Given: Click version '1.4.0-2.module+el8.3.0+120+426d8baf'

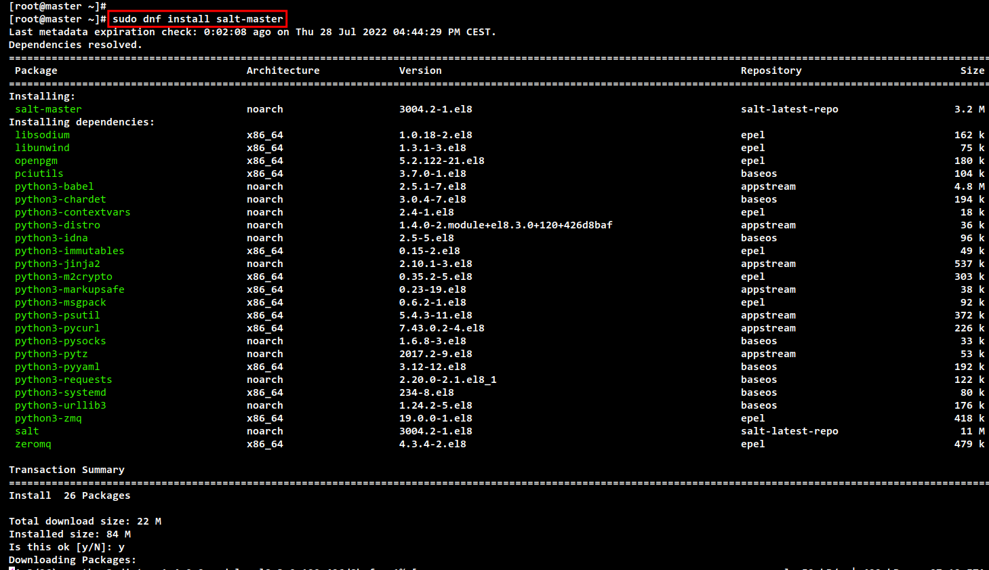Looking at the screenshot, I should tap(506, 225).
